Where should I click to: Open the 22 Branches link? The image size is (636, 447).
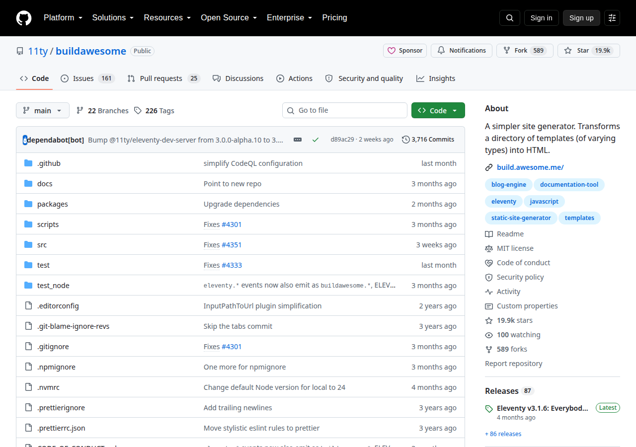102,111
